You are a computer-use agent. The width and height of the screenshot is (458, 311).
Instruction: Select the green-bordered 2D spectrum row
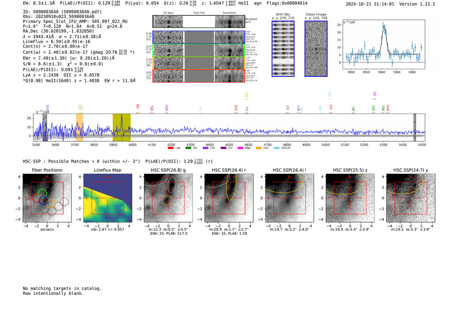tap(199, 50)
